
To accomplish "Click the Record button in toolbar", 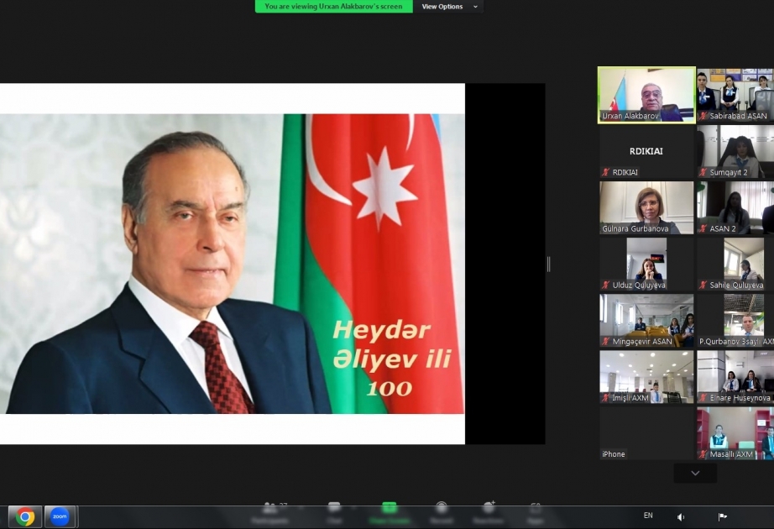I will tap(442, 513).
